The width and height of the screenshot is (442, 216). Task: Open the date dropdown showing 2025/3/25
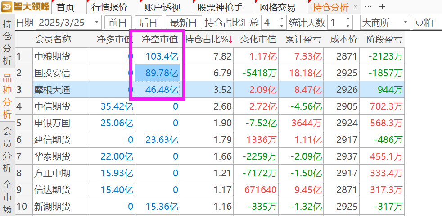97,22
